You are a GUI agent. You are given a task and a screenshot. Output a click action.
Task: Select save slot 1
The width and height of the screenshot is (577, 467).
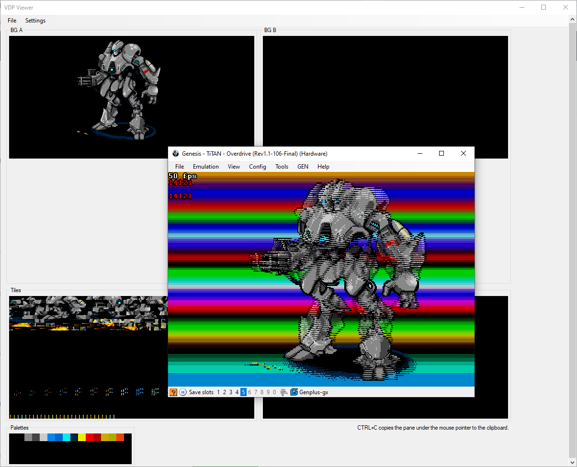tap(218, 392)
